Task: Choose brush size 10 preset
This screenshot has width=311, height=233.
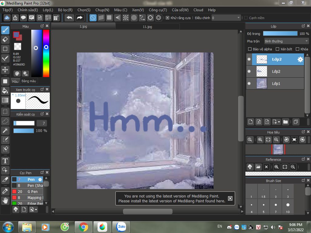Action: [x=288, y=207]
